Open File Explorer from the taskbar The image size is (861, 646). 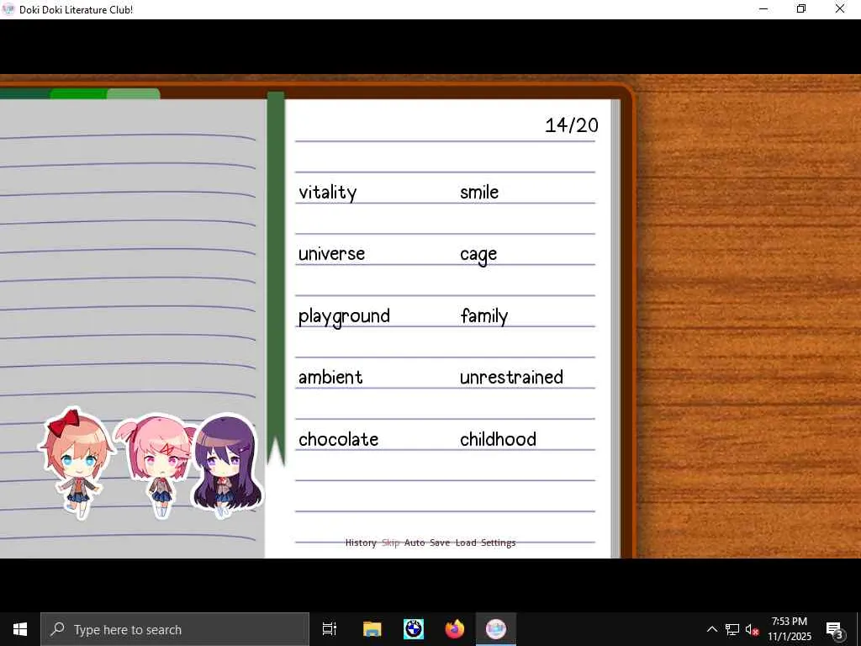(x=372, y=629)
